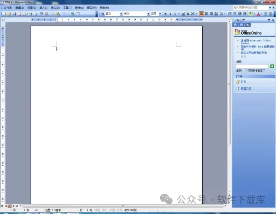Toggle bulleted list formatting
276x214 pixels.
click(x=235, y=14)
